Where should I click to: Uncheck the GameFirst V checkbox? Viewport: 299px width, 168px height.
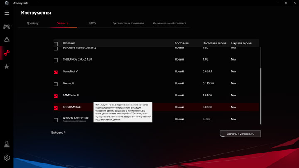[x=56, y=72]
